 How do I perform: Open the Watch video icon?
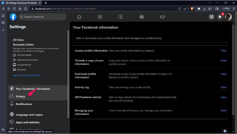click(x=121, y=17)
